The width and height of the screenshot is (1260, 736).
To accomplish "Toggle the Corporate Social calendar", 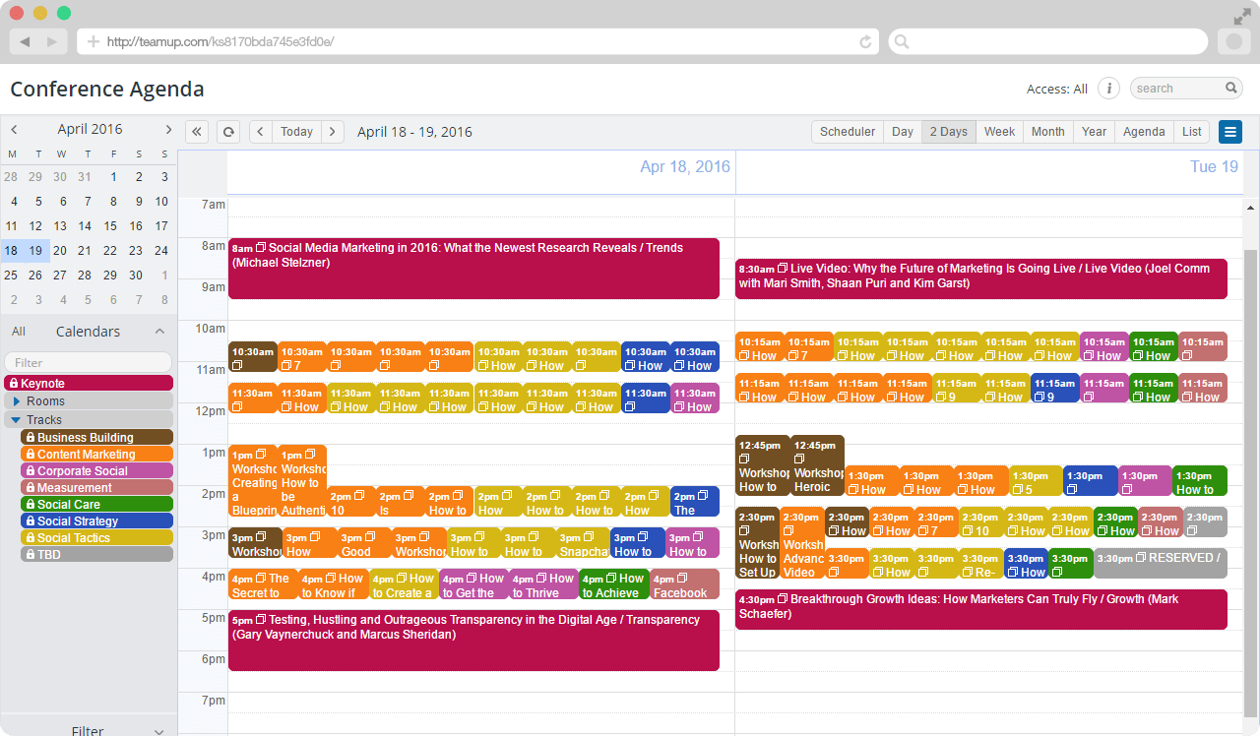I will click(96, 471).
